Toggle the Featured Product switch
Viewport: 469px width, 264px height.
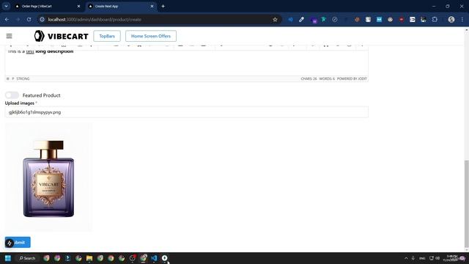coord(12,95)
